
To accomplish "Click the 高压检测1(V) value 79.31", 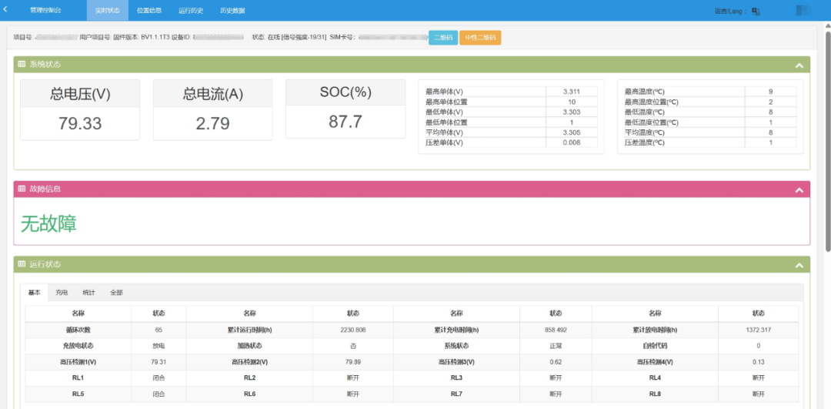I will [159, 362].
